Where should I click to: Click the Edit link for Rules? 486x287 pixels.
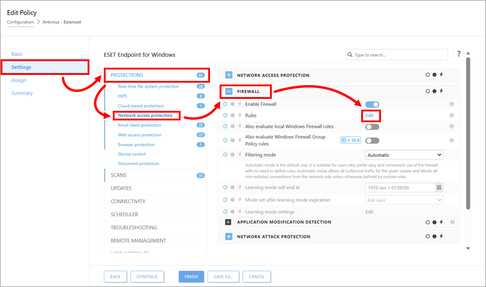[x=370, y=115]
